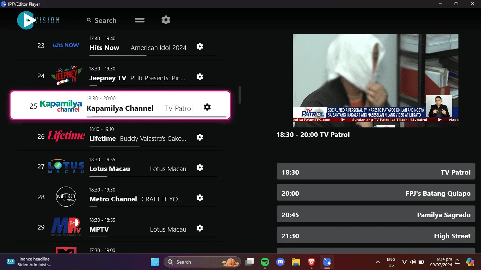Open Copilot preview in the taskbar
Screen dimensions: 481x270
470,262
